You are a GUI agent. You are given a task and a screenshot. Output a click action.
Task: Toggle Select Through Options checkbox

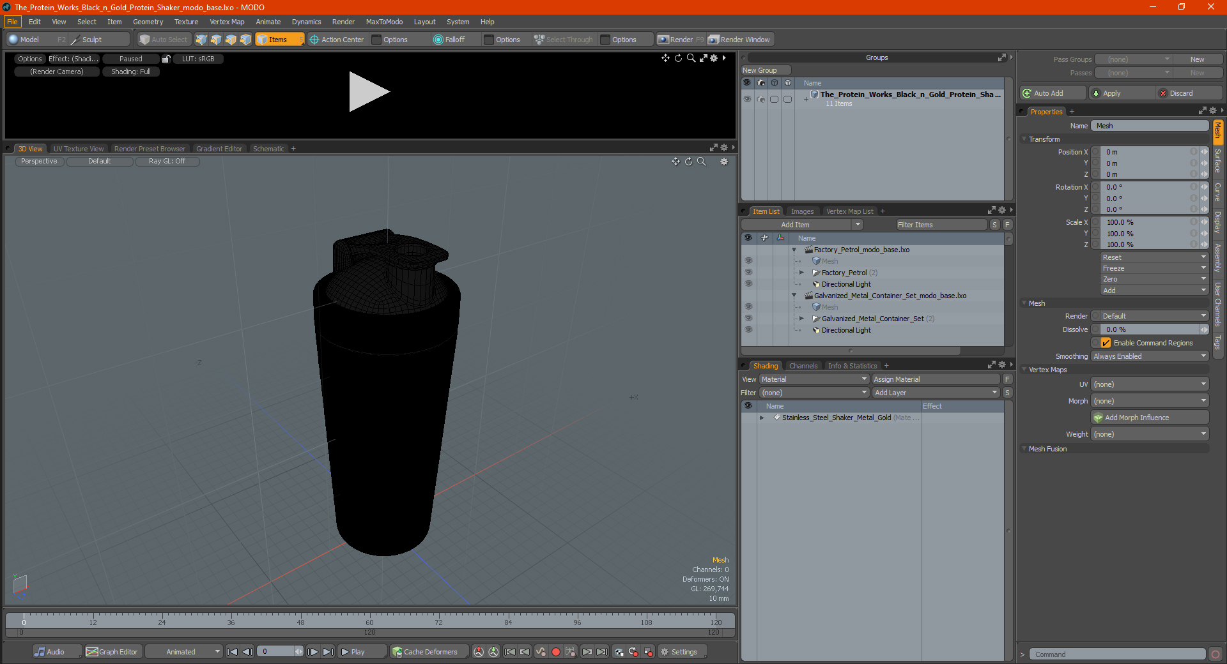[605, 40]
